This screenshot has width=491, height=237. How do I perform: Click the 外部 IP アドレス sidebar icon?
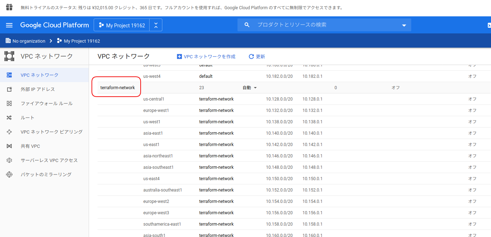click(9, 89)
